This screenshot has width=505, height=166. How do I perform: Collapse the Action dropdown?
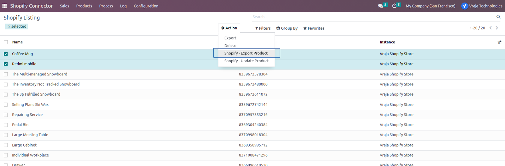tap(229, 28)
